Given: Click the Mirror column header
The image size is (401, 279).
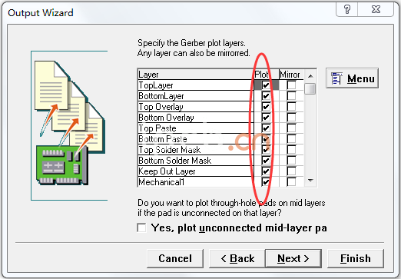Looking at the screenshot, I should [x=291, y=75].
